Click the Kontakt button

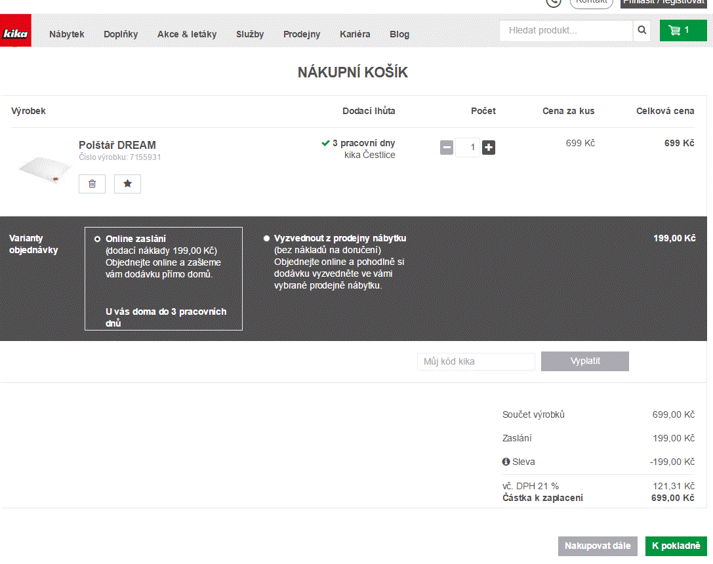click(592, 3)
